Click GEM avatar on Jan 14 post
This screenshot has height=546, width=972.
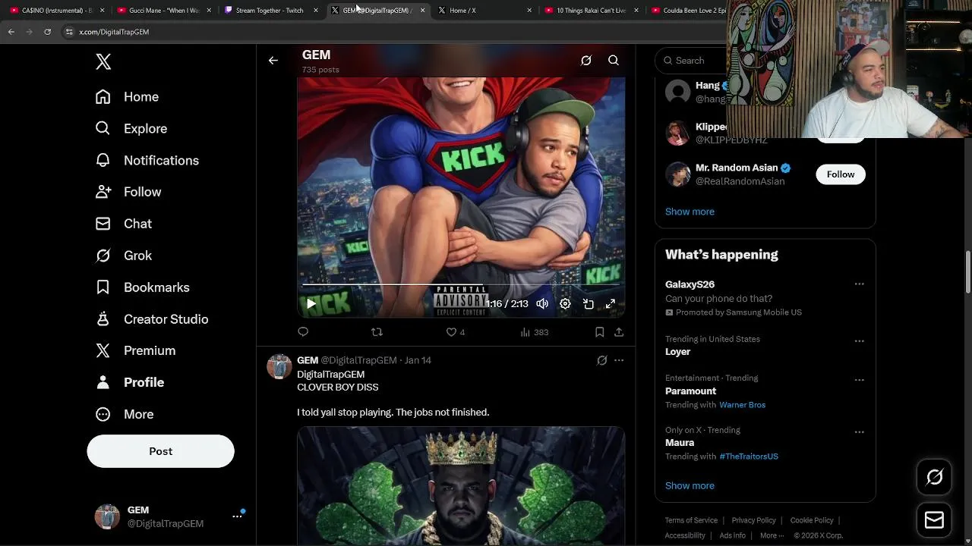[x=279, y=366]
